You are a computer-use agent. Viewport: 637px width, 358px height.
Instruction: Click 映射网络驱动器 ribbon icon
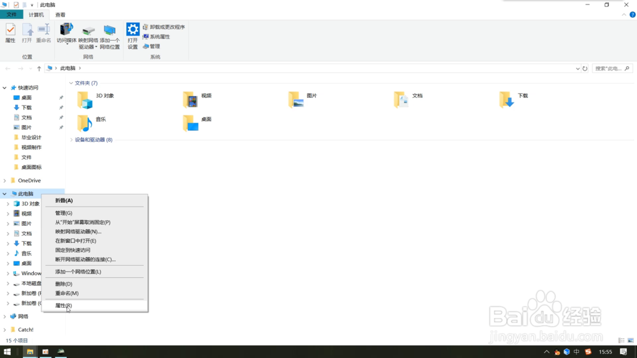click(x=88, y=36)
